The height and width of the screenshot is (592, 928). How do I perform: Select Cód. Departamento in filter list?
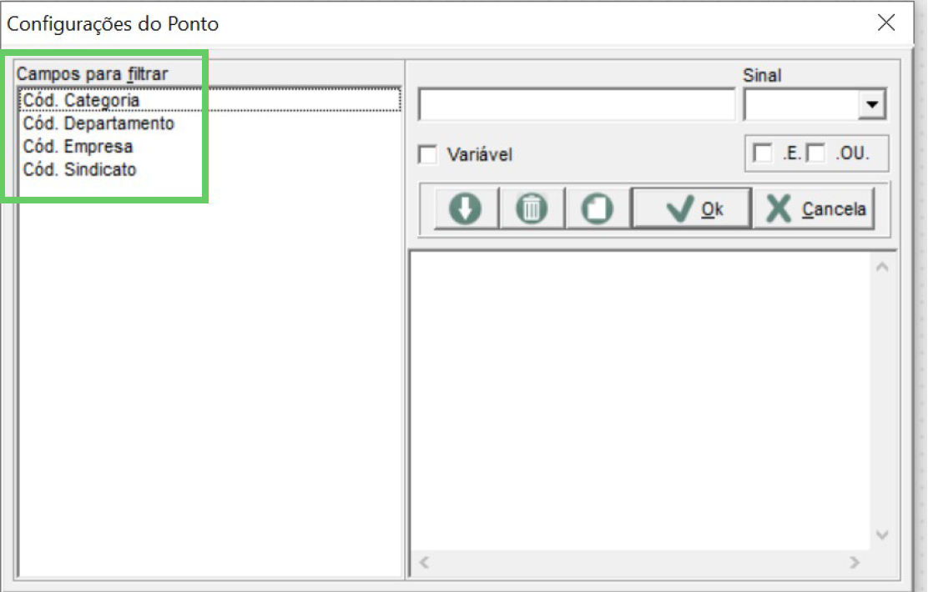209,123
